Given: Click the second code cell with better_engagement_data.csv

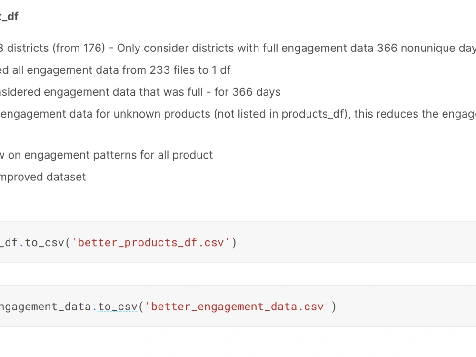Looking at the screenshot, I should pos(381,306).
